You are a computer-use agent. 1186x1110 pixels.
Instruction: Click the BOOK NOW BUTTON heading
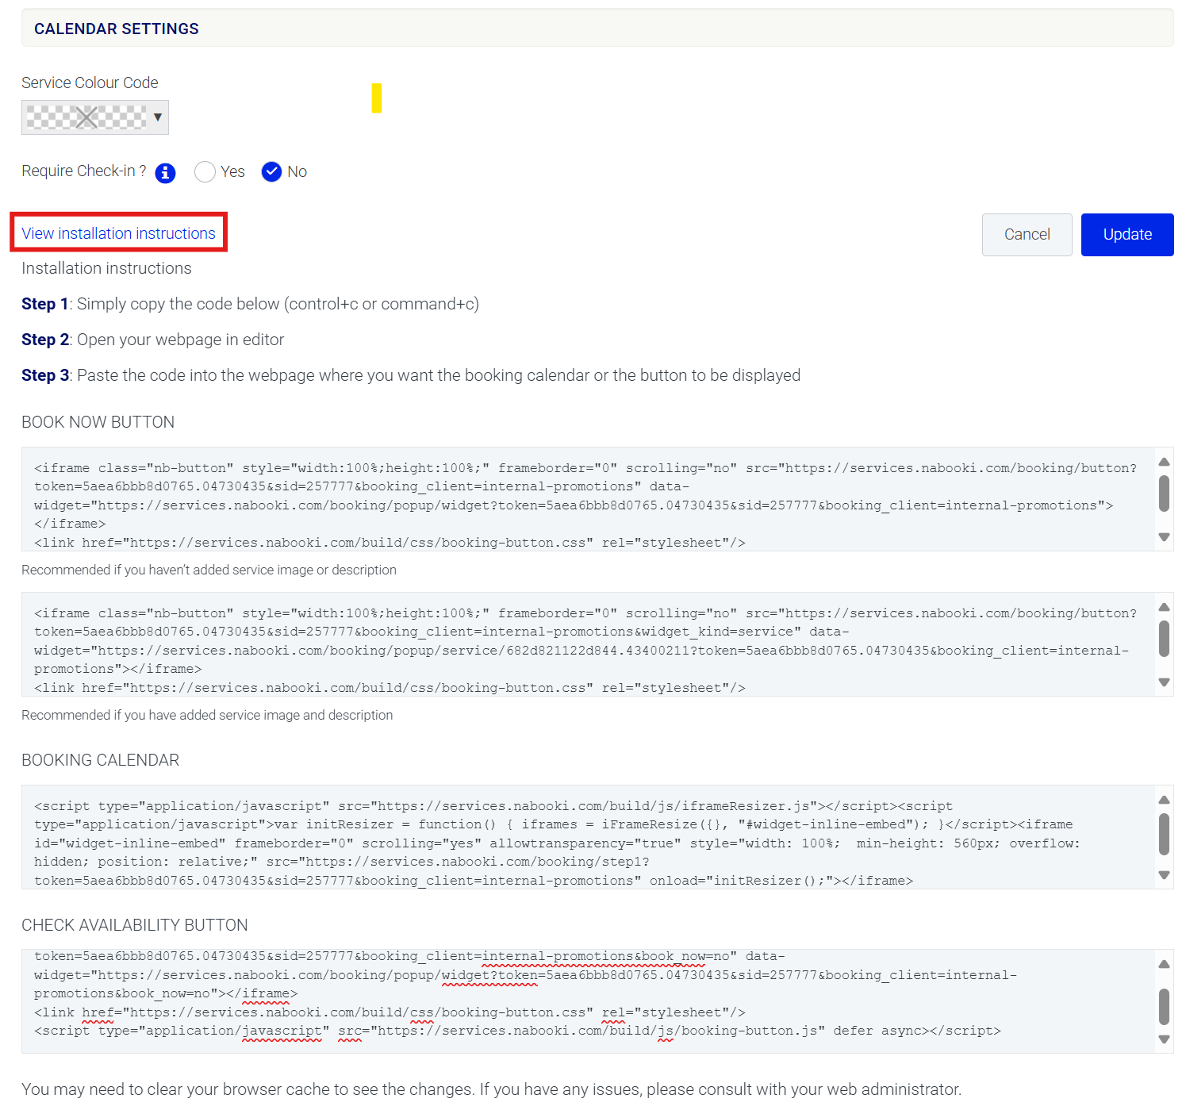coord(98,422)
